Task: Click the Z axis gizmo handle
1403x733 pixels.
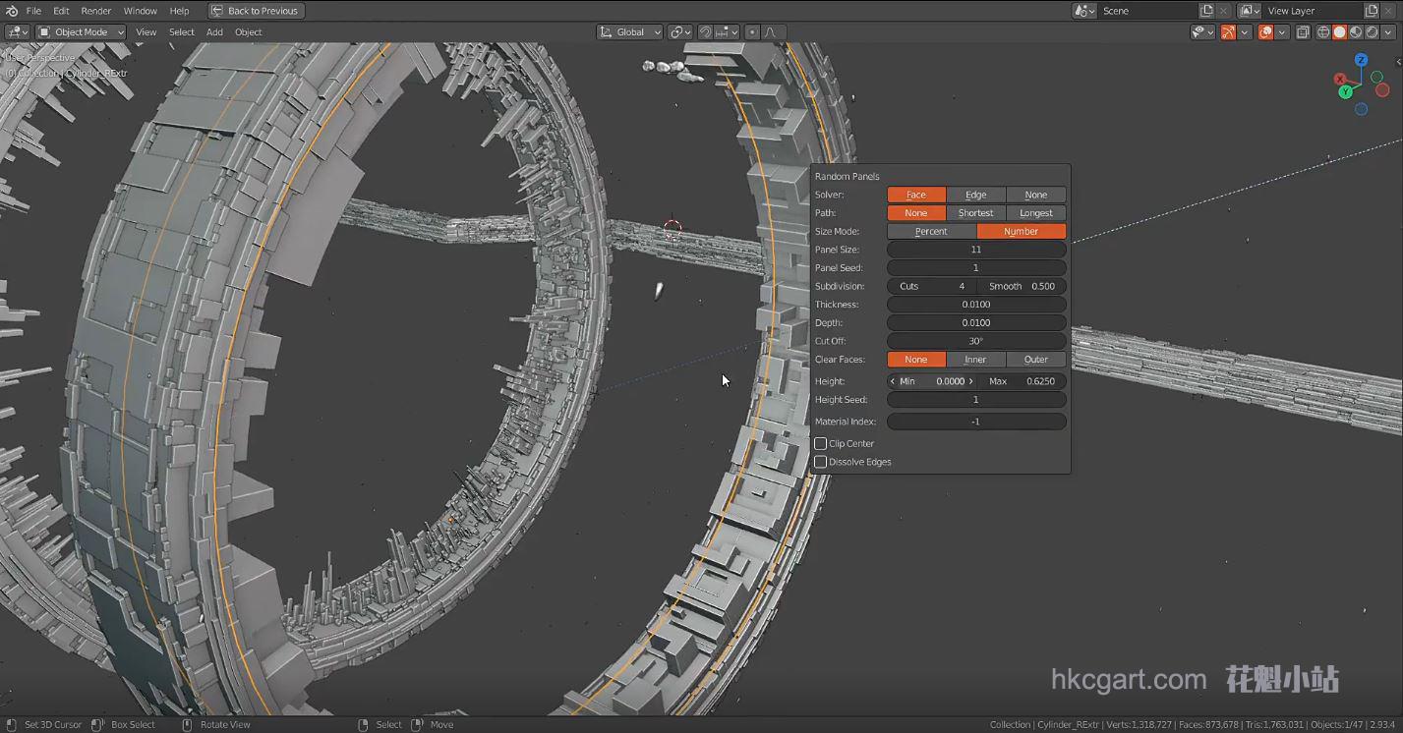Action: click(x=1361, y=60)
